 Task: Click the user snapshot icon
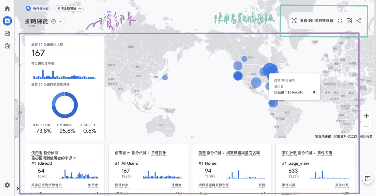(x=294, y=21)
